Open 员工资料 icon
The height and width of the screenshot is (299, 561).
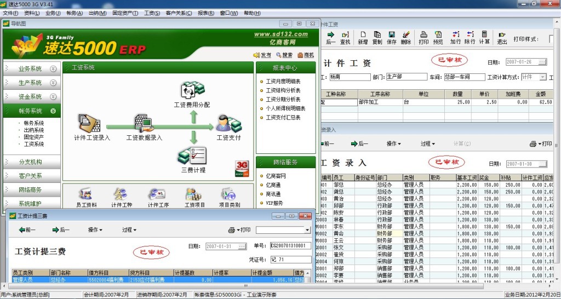(x=86, y=194)
